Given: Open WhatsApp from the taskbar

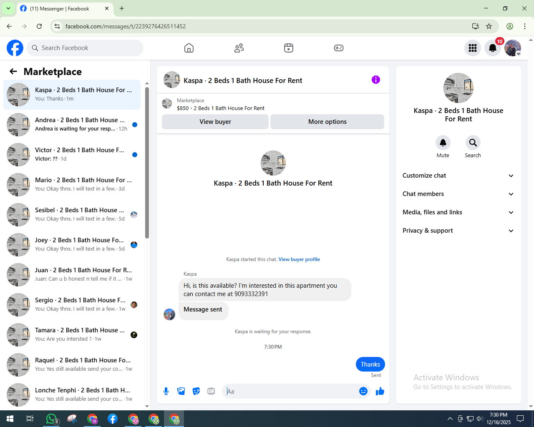Looking at the screenshot, I should coord(51,419).
